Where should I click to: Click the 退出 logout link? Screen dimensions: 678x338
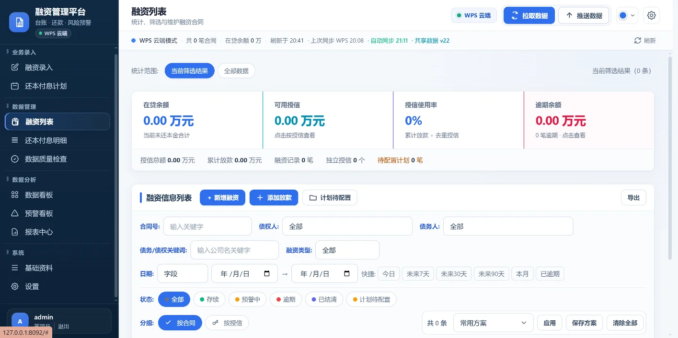(64, 327)
